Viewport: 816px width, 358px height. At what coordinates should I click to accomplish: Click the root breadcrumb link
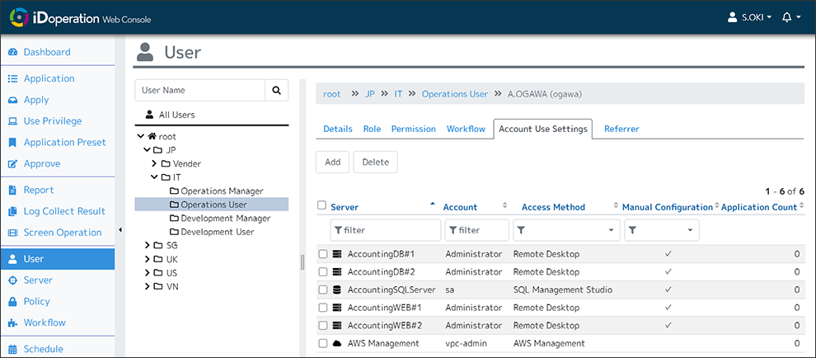[x=332, y=94]
